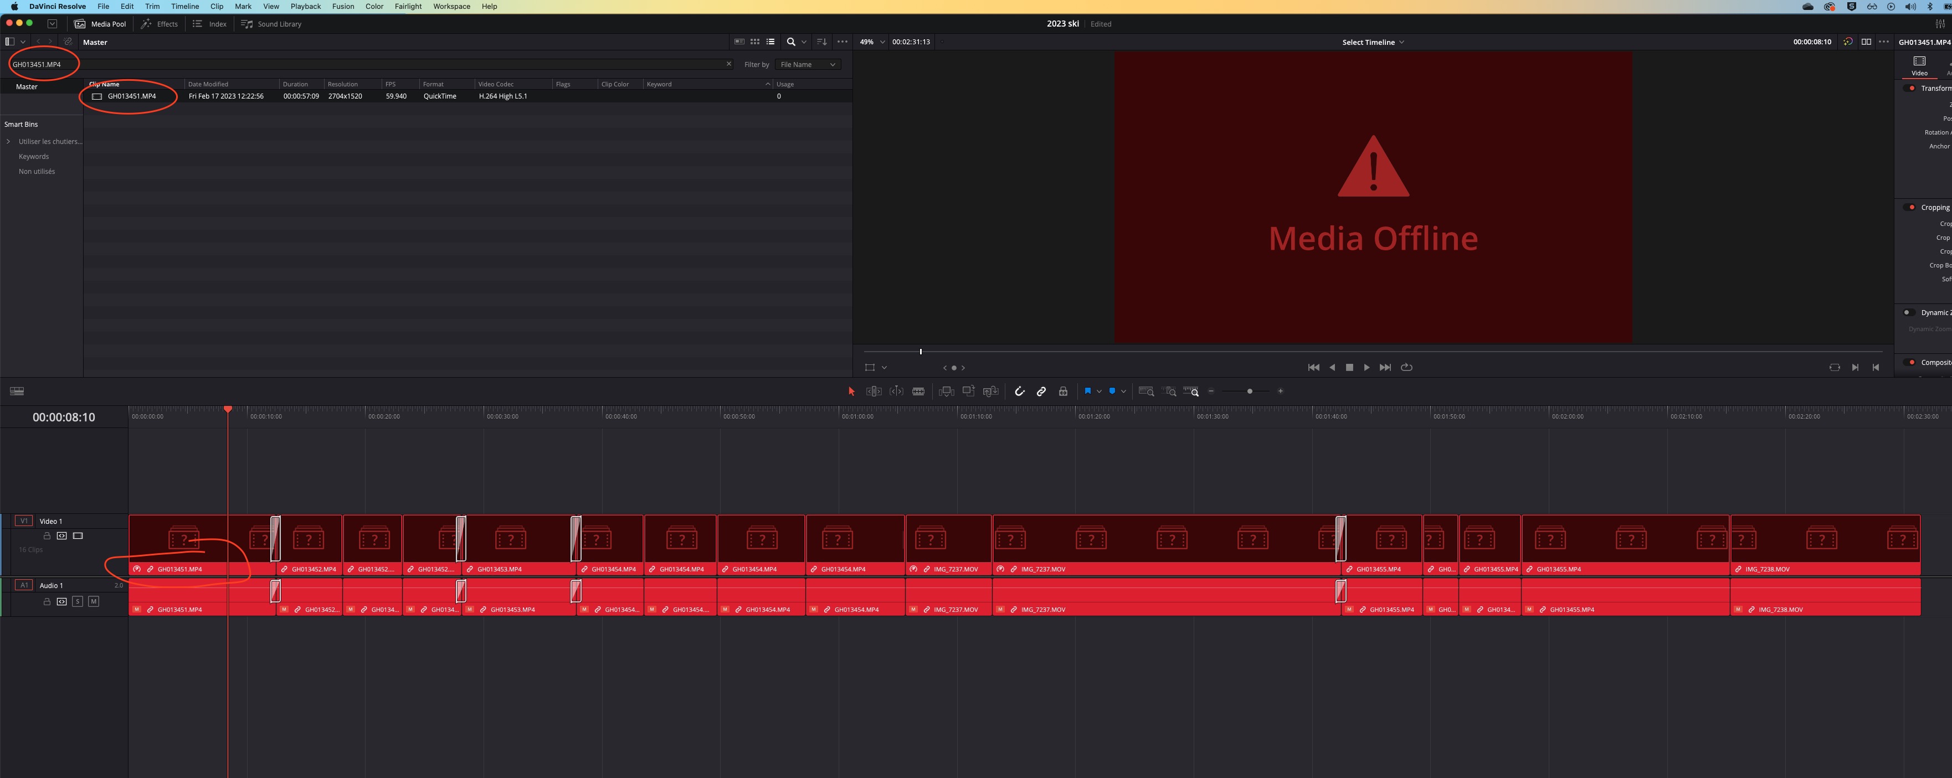Stop playback in the viewer
Screen dimensions: 1952x778
(x=1349, y=368)
